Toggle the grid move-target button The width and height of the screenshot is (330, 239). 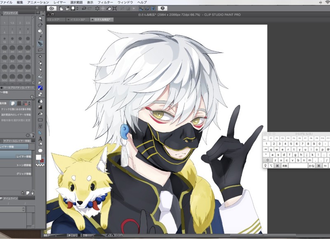25,103
